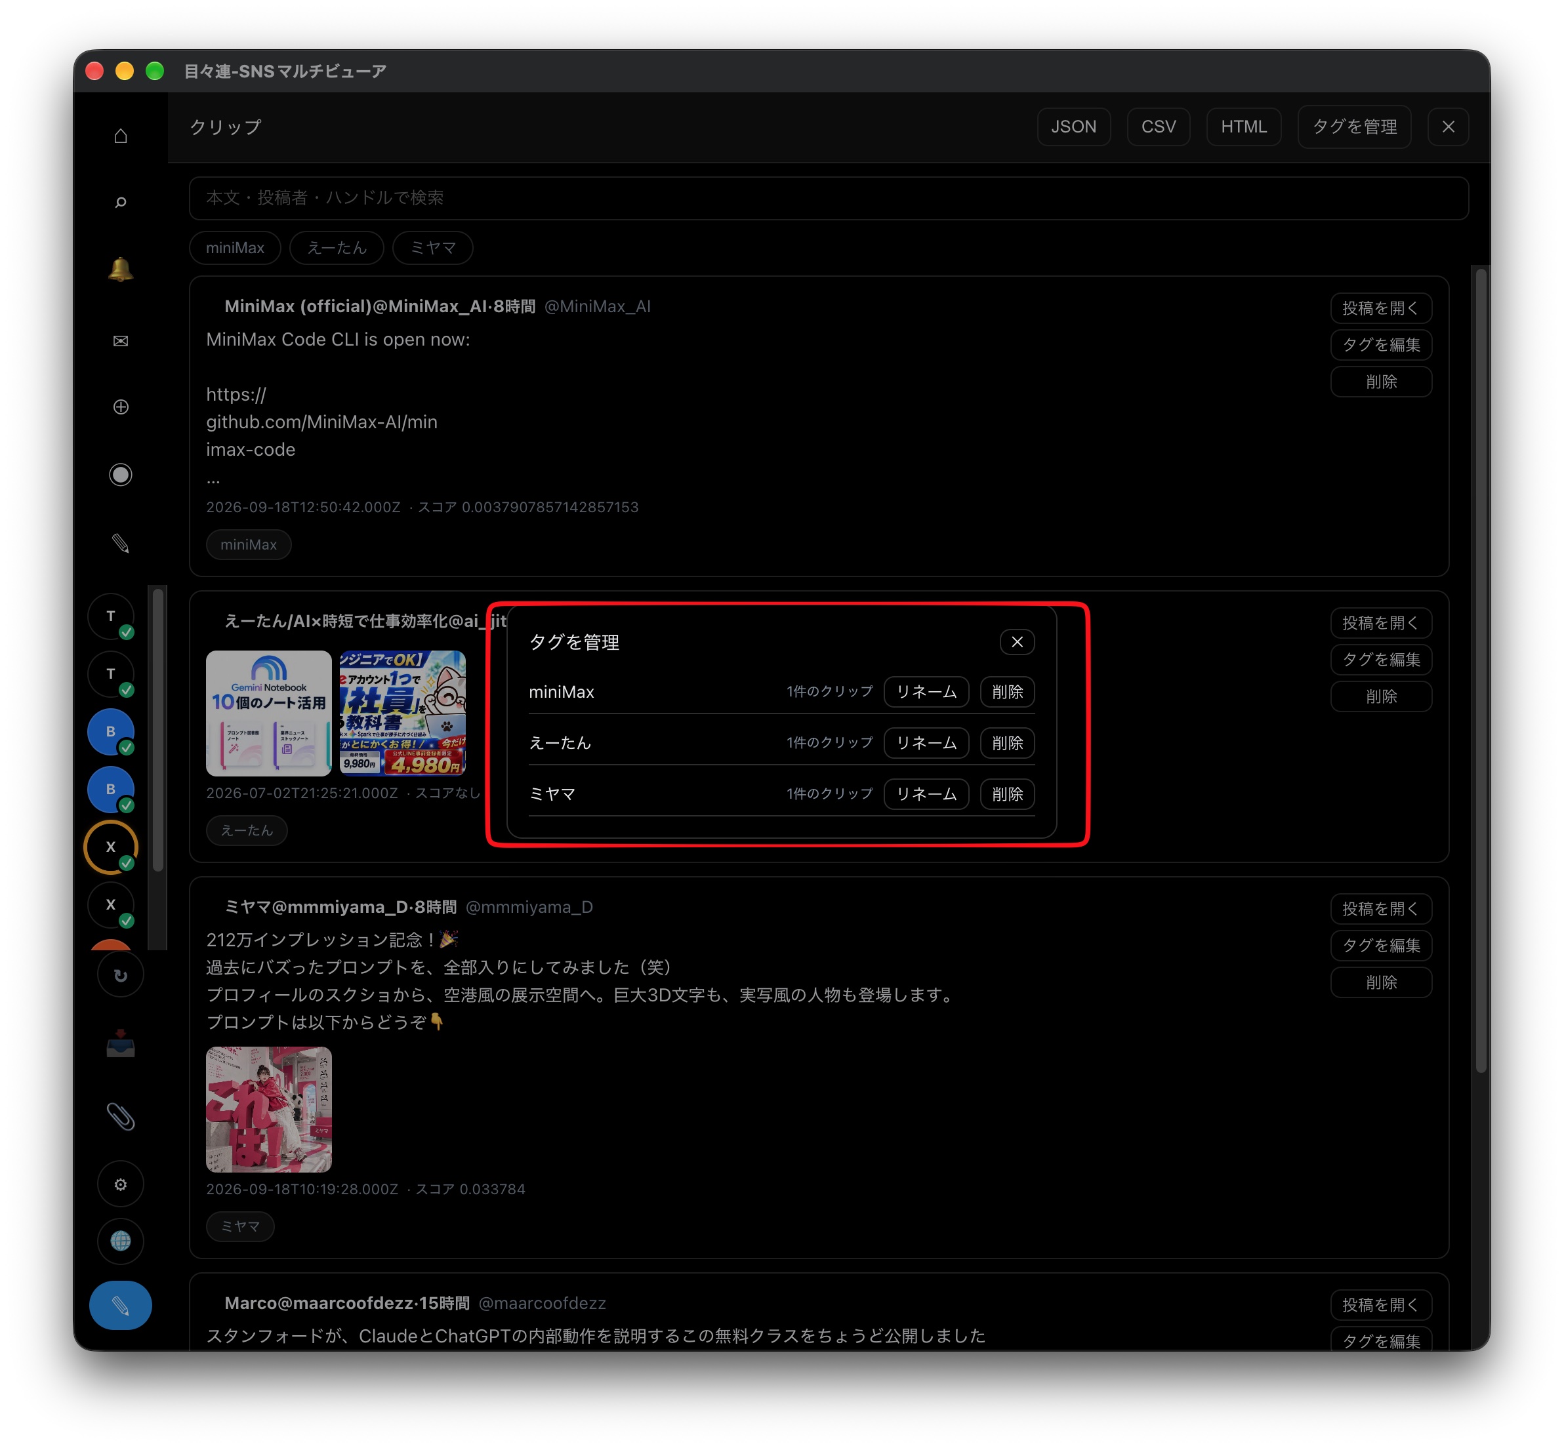Click the clip list vertical scrollbar
This screenshot has height=1448, width=1564.
1480,671
